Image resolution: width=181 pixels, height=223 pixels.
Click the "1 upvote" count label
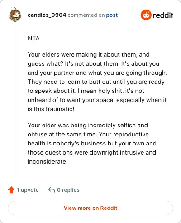click(28, 190)
